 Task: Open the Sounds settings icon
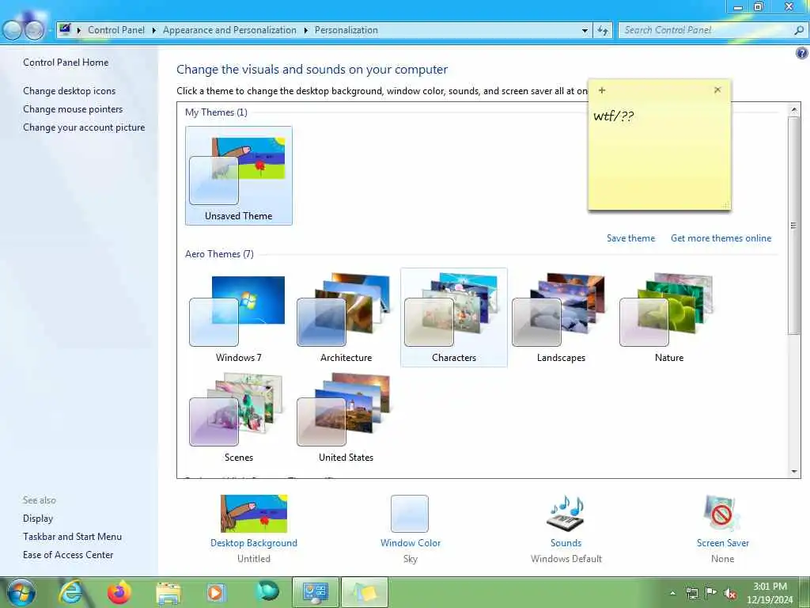pyautogui.click(x=566, y=513)
